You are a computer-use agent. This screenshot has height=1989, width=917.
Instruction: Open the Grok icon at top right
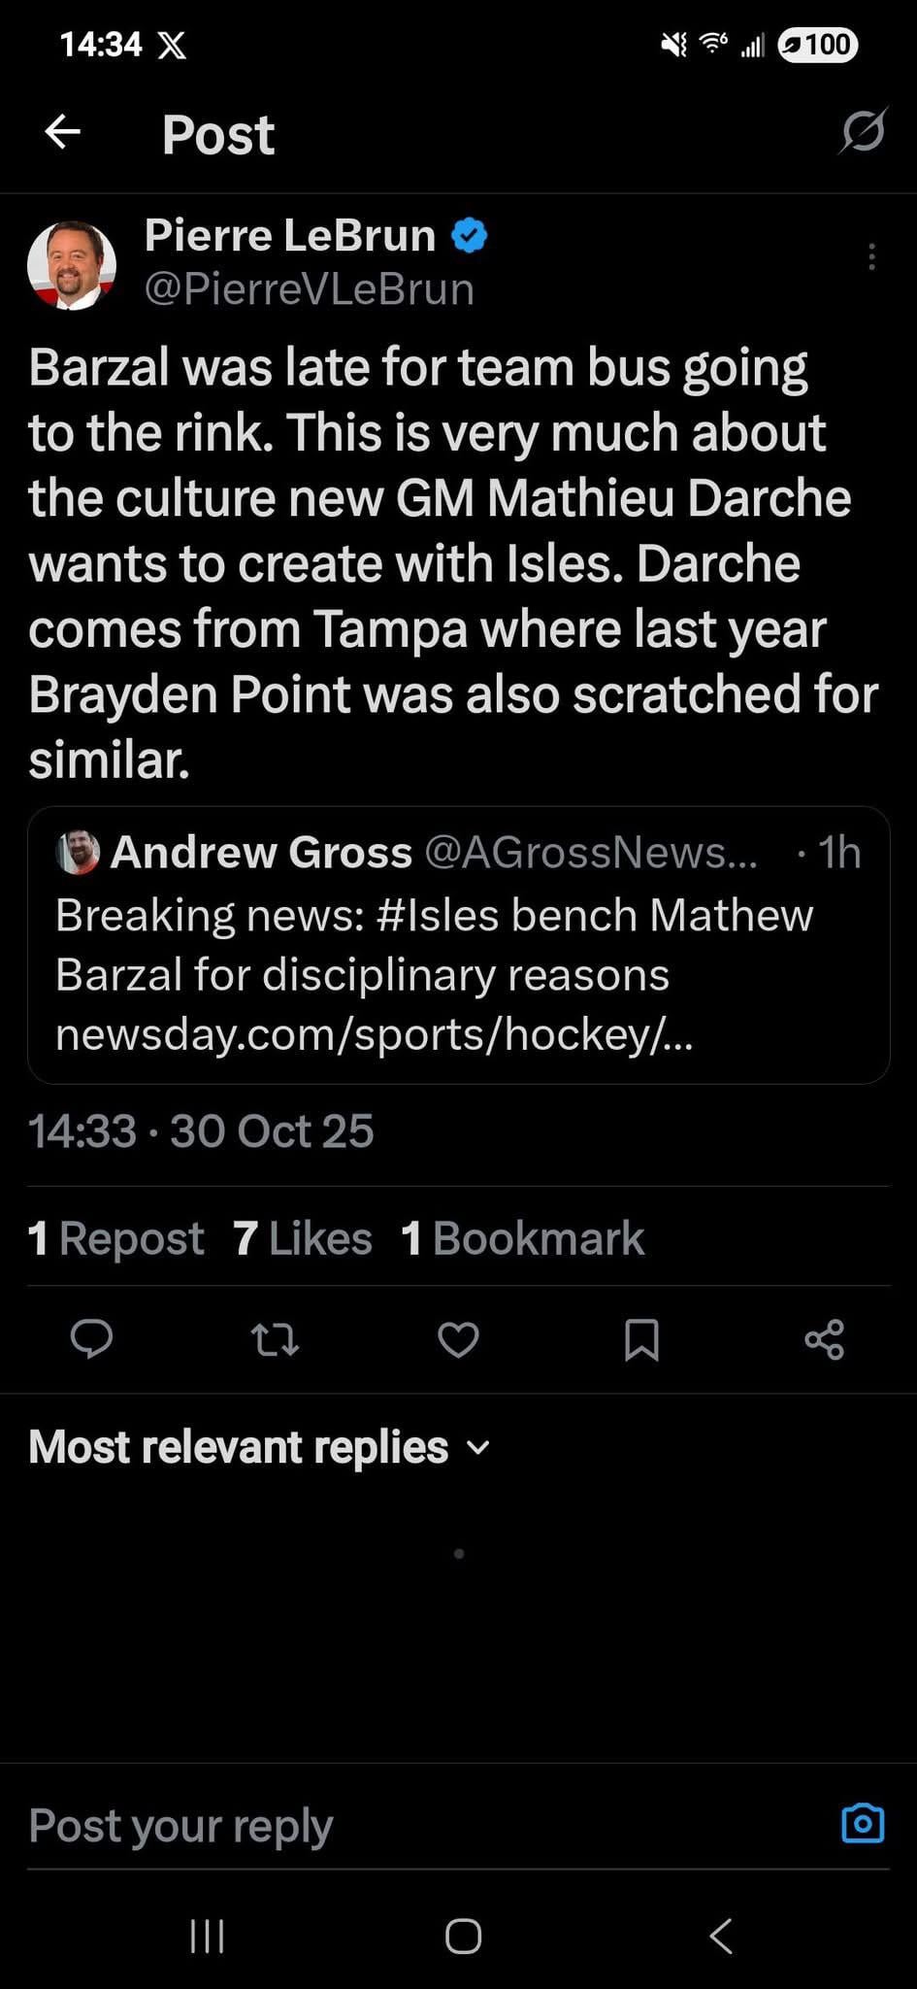863,132
